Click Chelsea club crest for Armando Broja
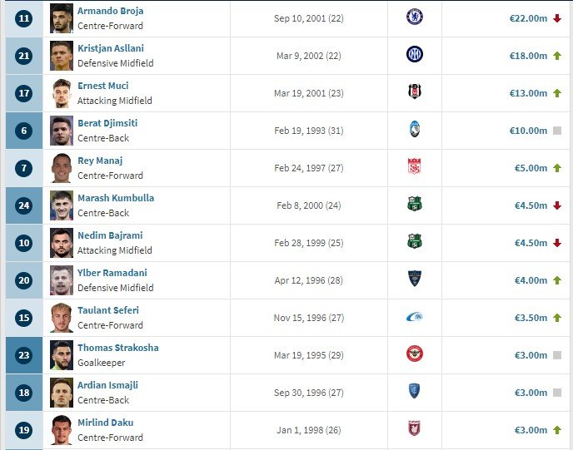The width and height of the screenshot is (573, 450). (x=414, y=17)
